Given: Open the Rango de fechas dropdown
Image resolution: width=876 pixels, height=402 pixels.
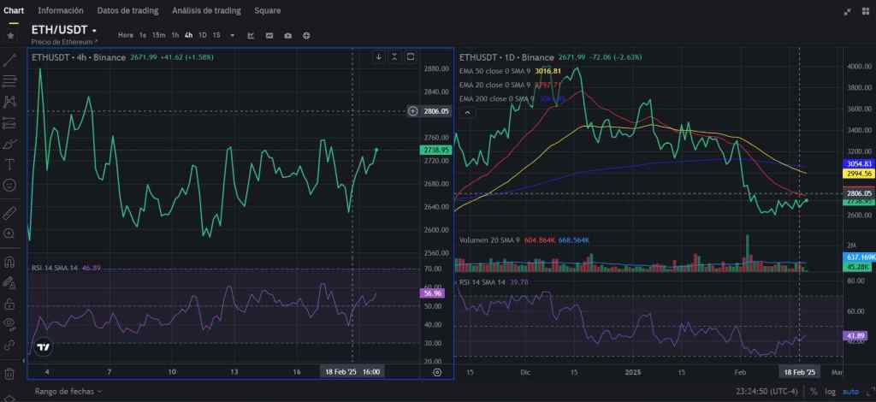Looking at the screenshot, I should (68, 392).
